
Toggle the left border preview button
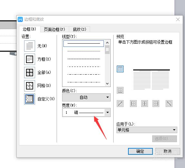133,104
